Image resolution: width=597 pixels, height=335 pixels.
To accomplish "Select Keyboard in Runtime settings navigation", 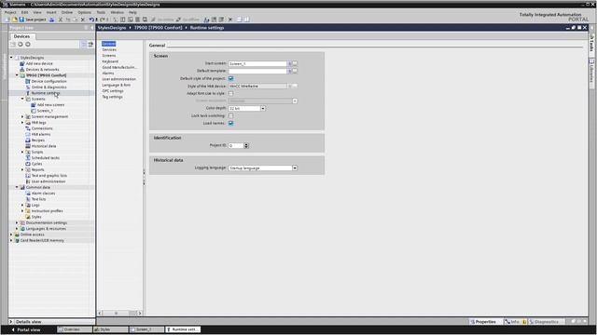I will pyautogui.click(x=110, y=61).
